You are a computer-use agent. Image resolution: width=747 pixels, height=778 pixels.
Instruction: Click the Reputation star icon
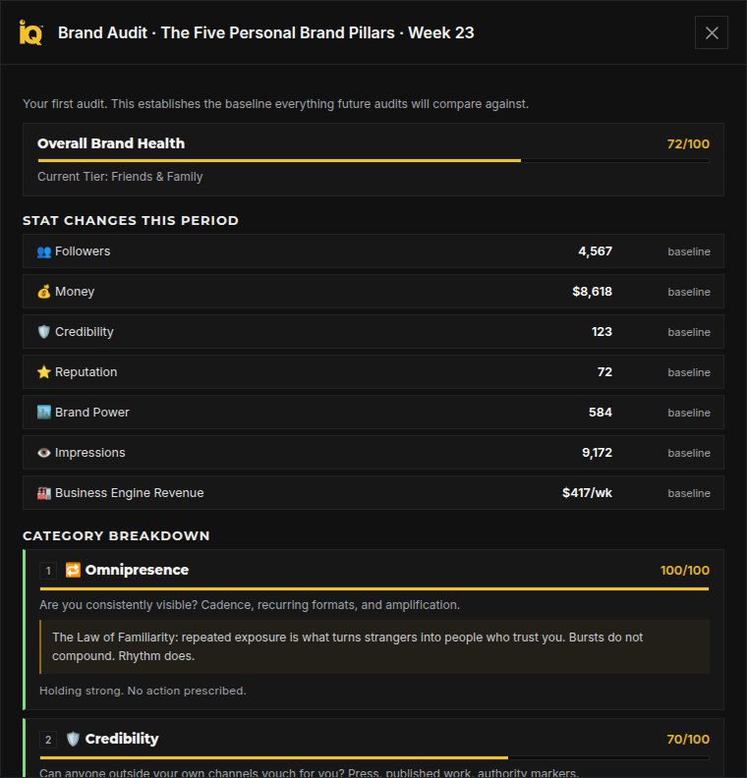[x=44, y=372]
